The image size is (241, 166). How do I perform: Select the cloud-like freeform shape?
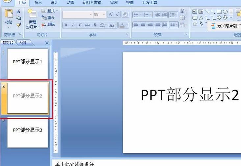click(195, 24)
